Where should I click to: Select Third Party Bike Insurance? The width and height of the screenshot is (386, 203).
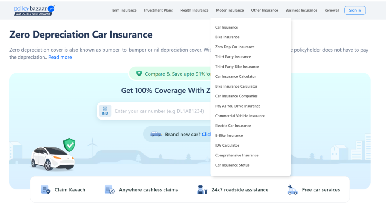pyautogui.click(x=237, y=67)
